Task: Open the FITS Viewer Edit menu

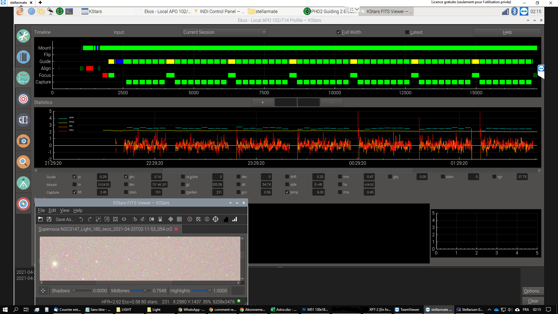Action: pos(52,210)
